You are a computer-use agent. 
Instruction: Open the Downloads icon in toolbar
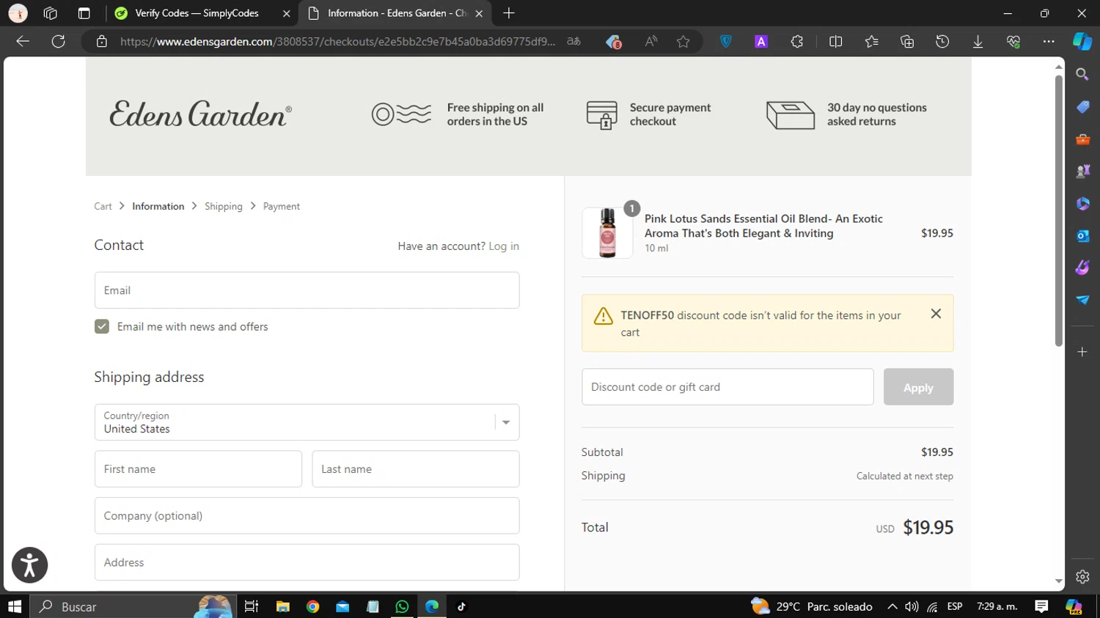978,42
